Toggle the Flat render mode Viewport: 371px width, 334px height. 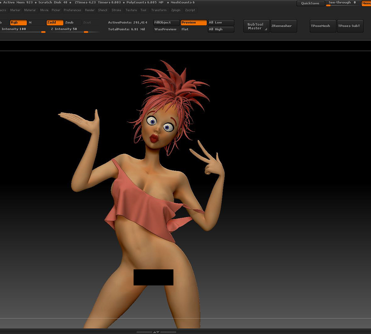point(194,29)
